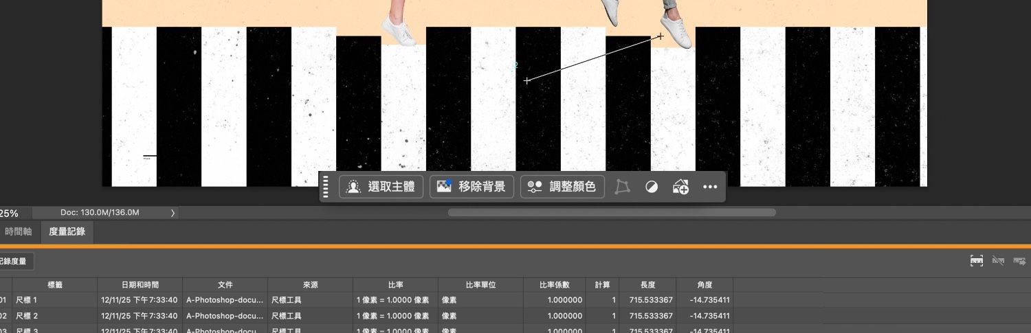
Task: Open the status bar arrow next to Doc size
Action: pyautogui.click(x=173, y=213)
